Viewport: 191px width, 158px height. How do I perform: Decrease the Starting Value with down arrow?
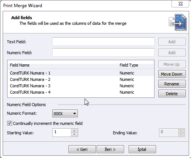pyautogui.click(x=74, y=134)
